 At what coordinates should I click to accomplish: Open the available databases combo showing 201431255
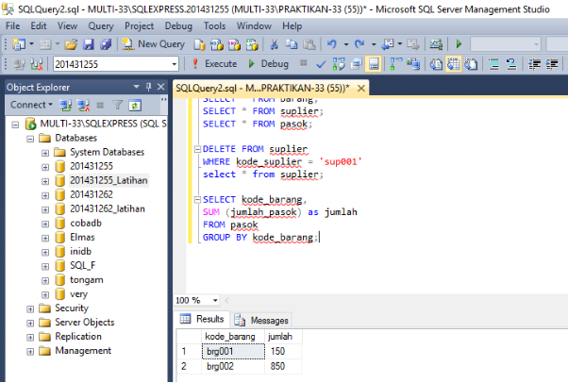point(116,64)
